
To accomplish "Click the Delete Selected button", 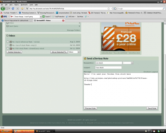I will tap(14, 52).
